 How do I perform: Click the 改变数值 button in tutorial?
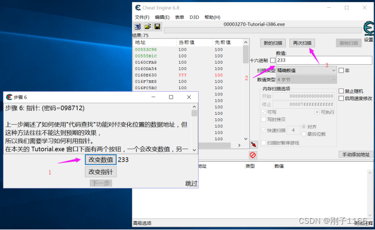point(101,160)
